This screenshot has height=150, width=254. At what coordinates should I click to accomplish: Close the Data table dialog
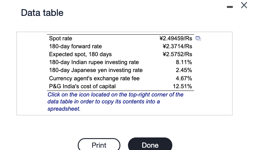(244, 6)
